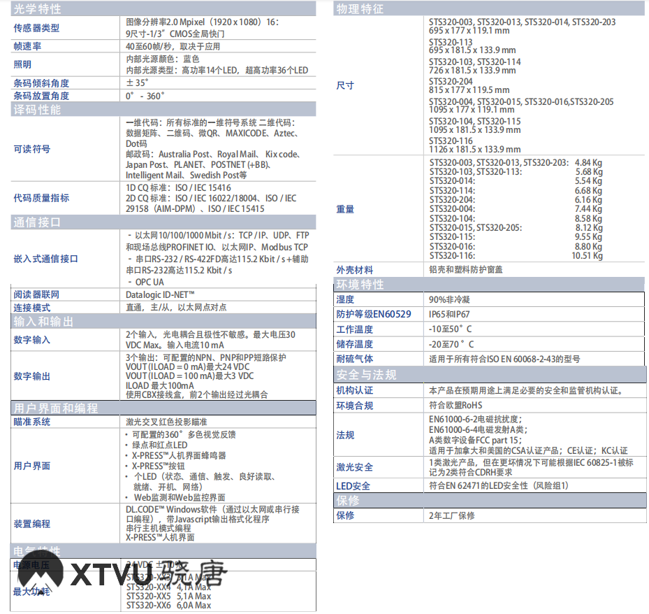
Task: Click the 连接模式 label
Action: [32, 308]
